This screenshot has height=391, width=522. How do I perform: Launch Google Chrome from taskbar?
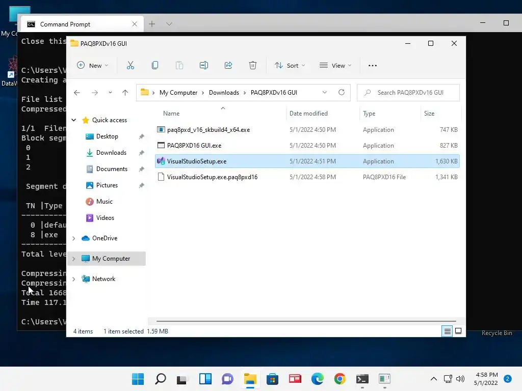[340, 379]
